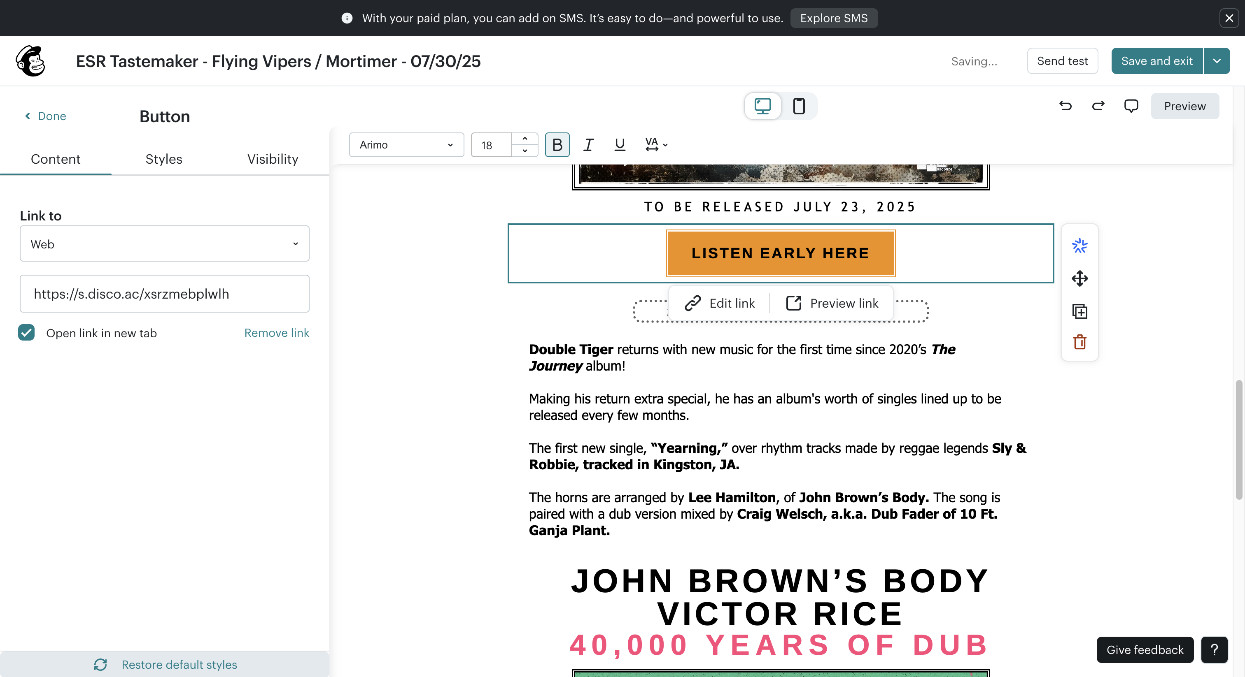
Task: Click the campaign title text
Action: 278,61
